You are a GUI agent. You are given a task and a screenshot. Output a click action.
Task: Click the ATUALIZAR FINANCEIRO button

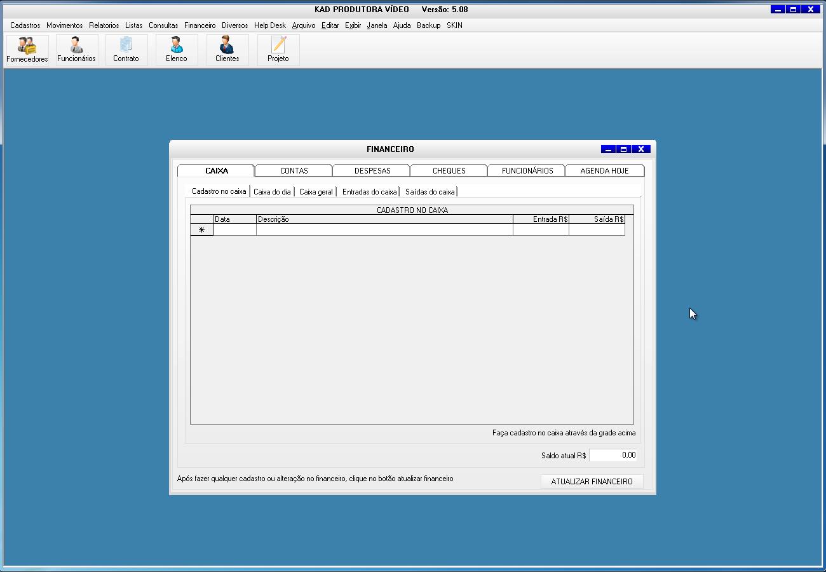pos(592,481)
